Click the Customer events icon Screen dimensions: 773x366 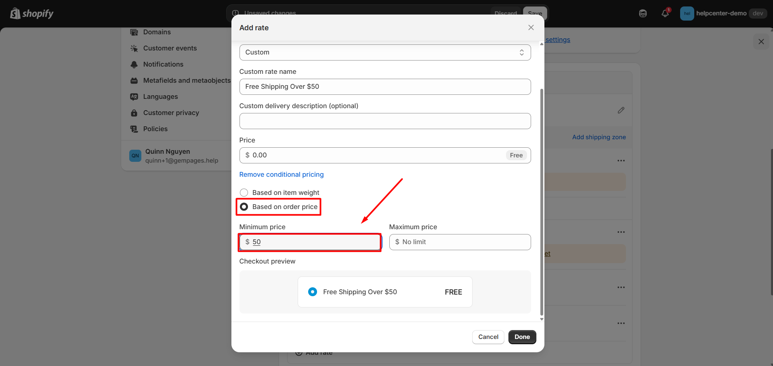point(134,48)
